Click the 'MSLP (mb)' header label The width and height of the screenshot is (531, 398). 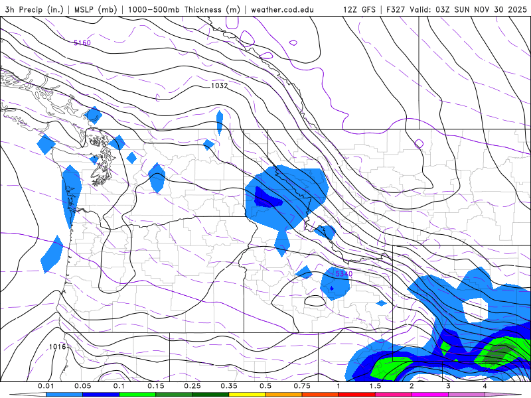(x=96, y=9)
